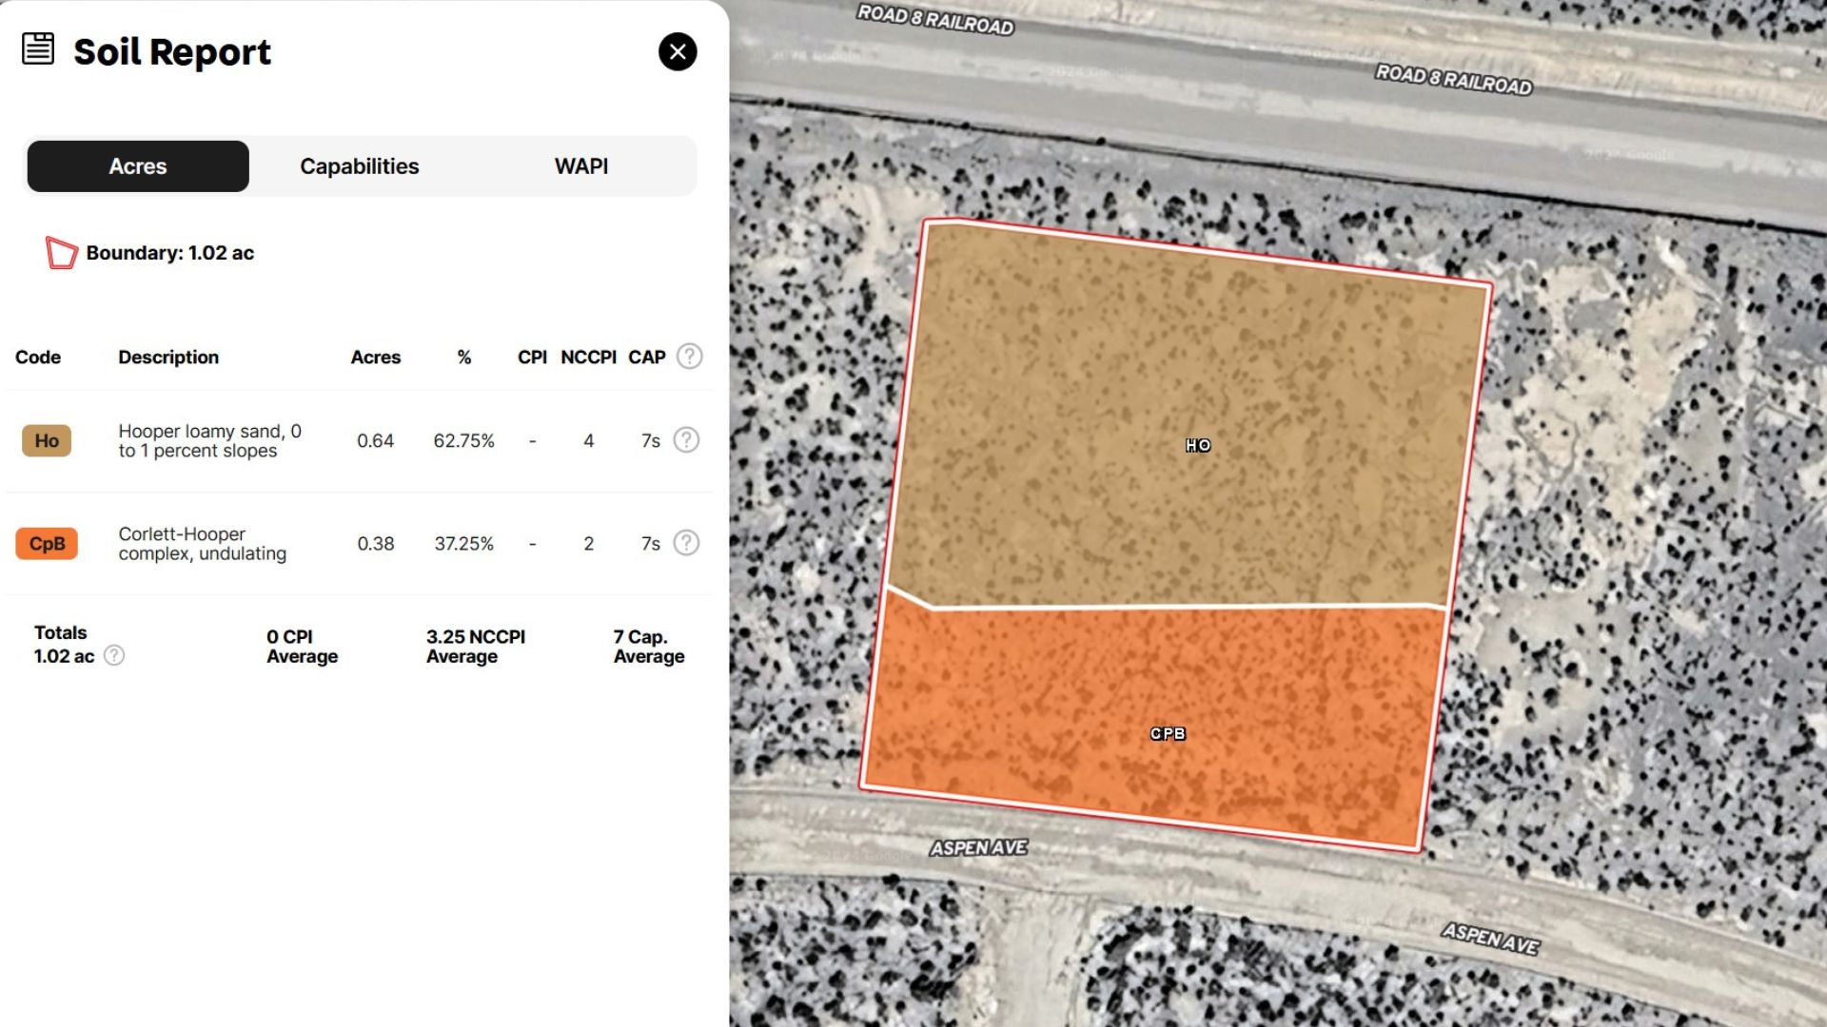This screenshot has width=1827, height=1027.
Task: Click Corlett-Hooper complex description text
Action: (202, 543)
